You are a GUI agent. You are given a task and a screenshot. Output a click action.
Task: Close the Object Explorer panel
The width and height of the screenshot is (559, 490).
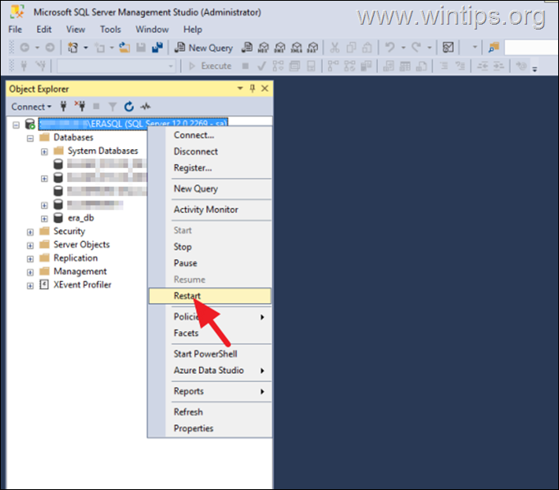pos(265,88)
